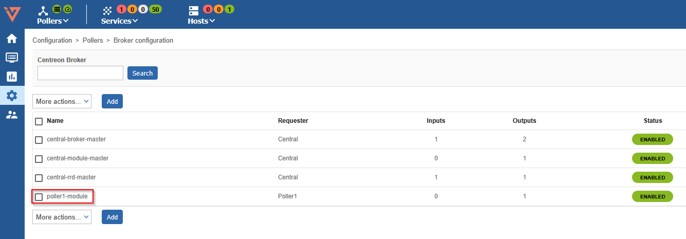Open the More actions dropdown below the table
The height and width of the screenshot is (239, 686).
pos(62,217)
